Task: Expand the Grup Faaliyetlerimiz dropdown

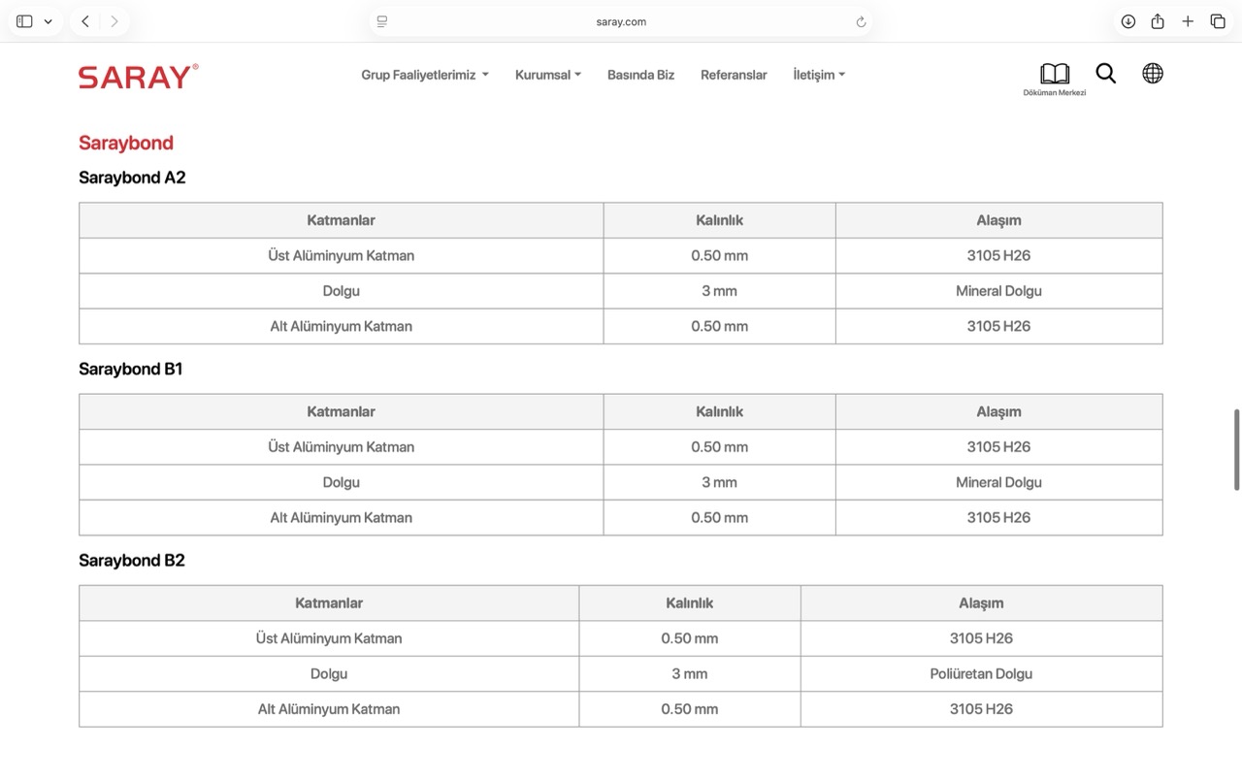Action: coord(424,75)
